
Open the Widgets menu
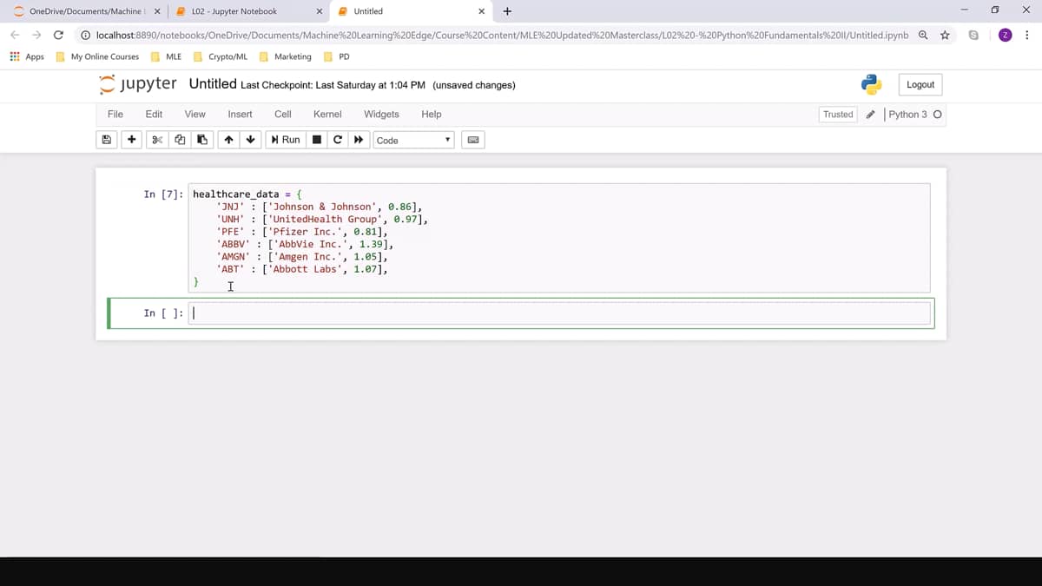click(381, 115)
